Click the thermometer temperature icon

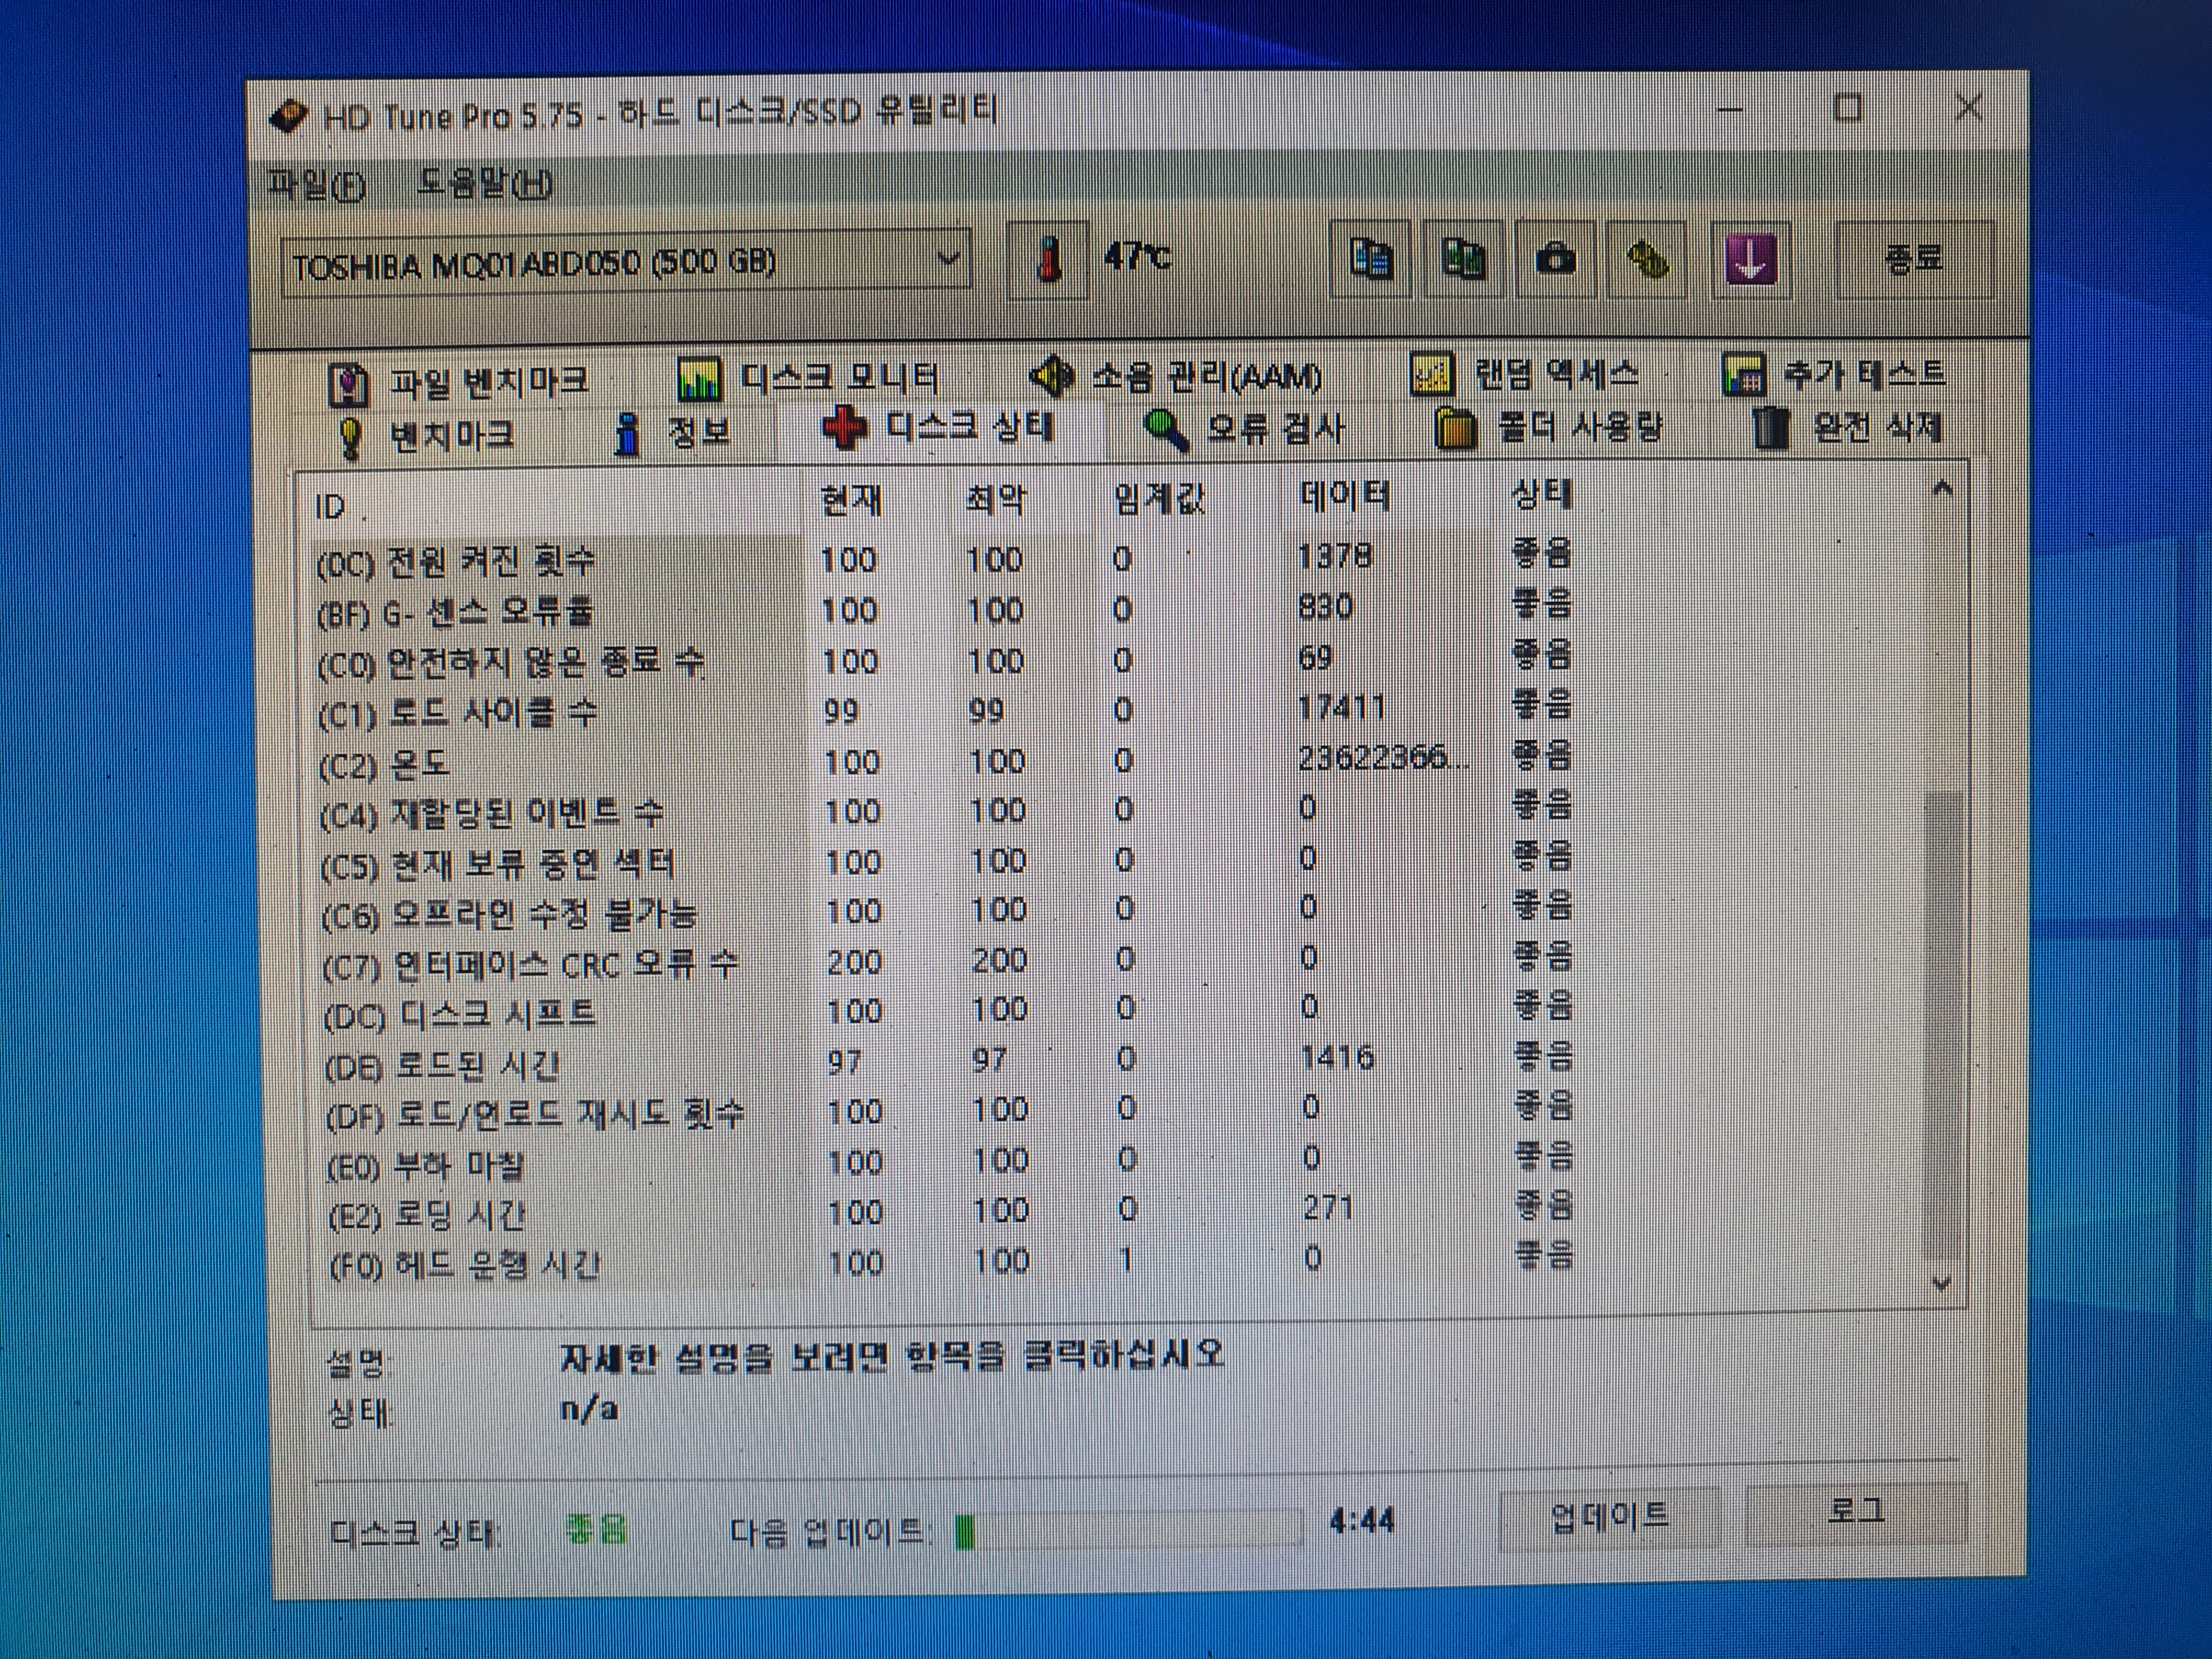[x=1049, y=260]
